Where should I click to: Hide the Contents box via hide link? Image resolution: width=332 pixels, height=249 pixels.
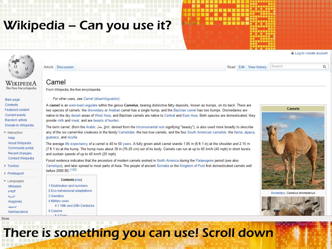pyautogui.click(x=78, y=180)
